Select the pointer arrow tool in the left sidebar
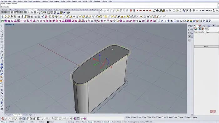The height and width of the screenshot is (123, 219). 2,26
